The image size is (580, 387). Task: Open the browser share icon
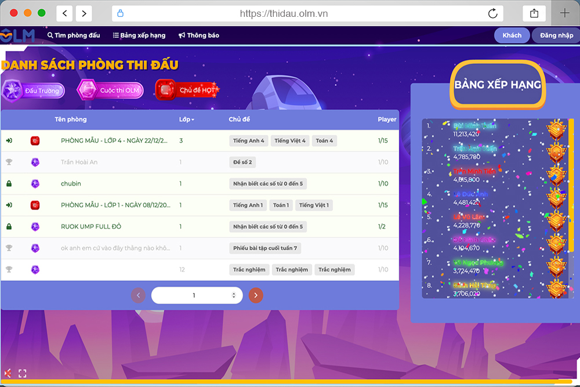pyautogui.click(x=534, y=13)
